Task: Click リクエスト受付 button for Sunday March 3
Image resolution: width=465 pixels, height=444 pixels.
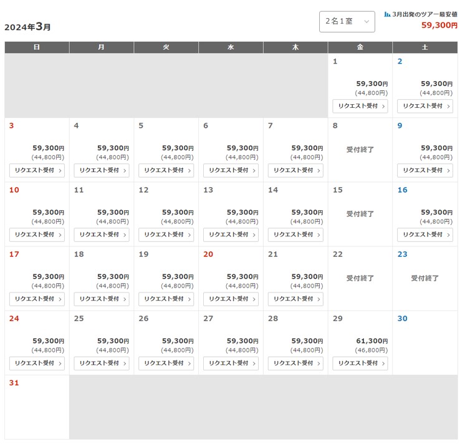Action: tap(37, 170)
